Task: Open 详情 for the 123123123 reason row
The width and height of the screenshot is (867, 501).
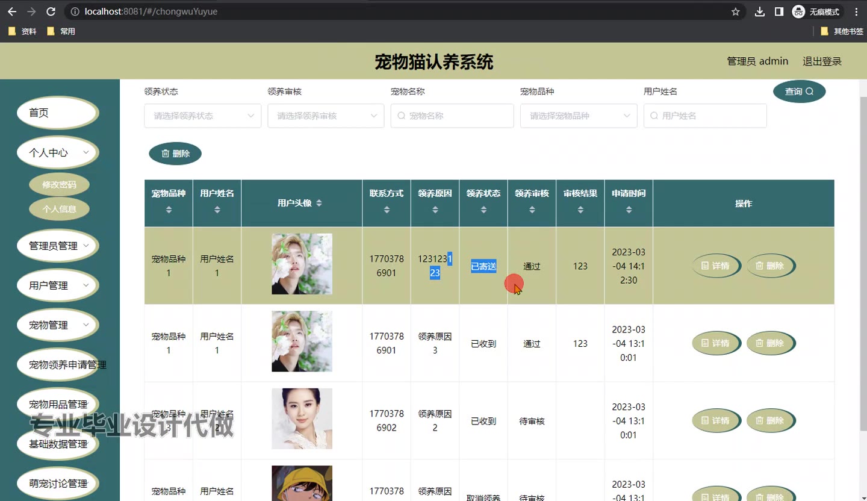Action: coord(716,266)
